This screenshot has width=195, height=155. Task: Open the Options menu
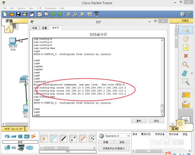[21, 8]
